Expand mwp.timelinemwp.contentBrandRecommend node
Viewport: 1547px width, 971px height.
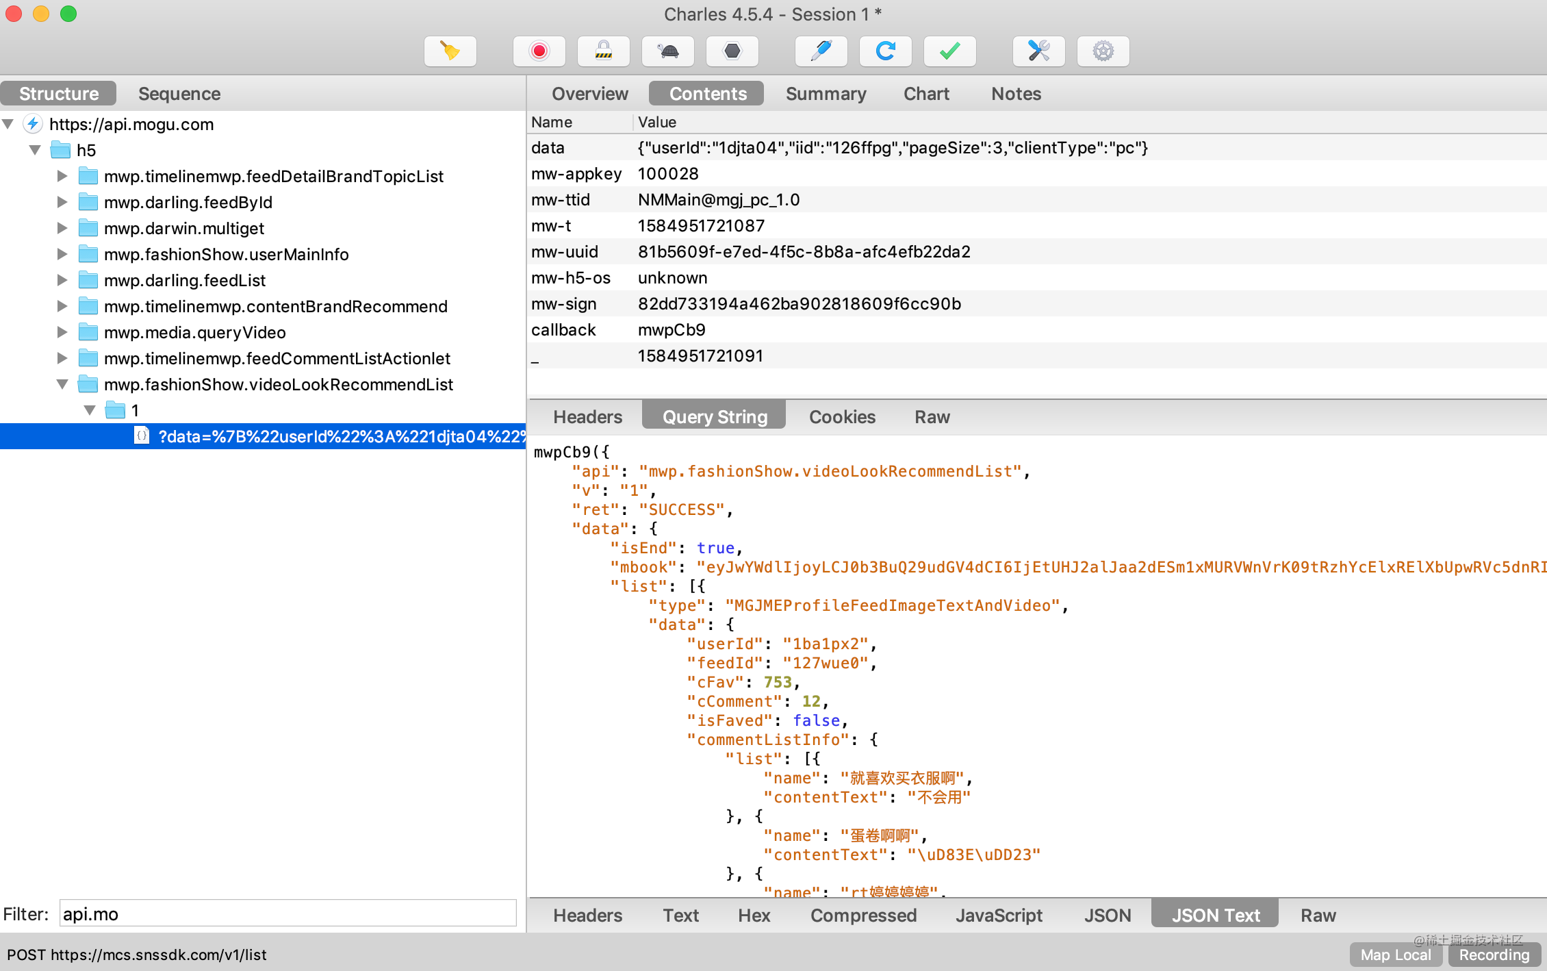pos(62,306)
